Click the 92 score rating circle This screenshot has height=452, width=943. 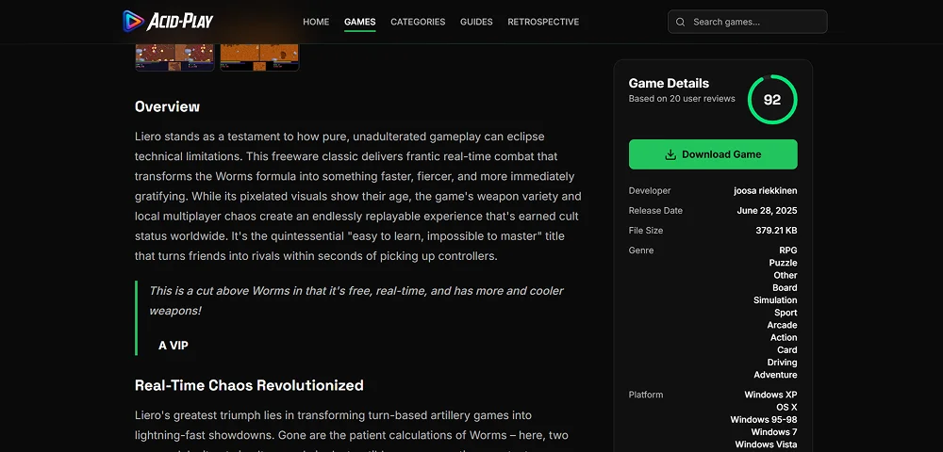coord(771,100)
